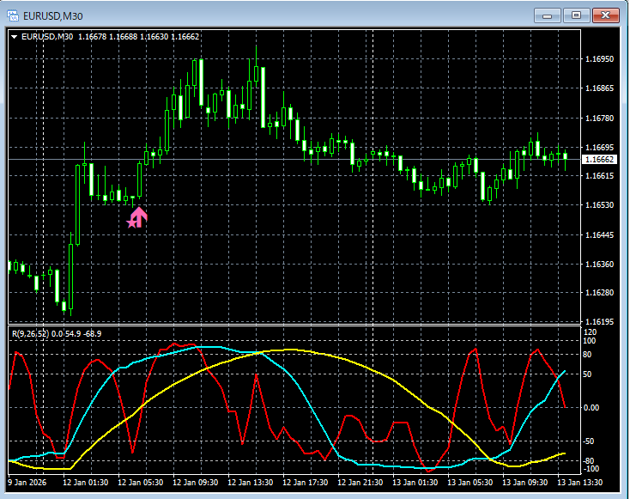The height and width of the screenshot is (499, 630).
Task: Click the 1.16530 price axis value
Action: click(599, 205)
